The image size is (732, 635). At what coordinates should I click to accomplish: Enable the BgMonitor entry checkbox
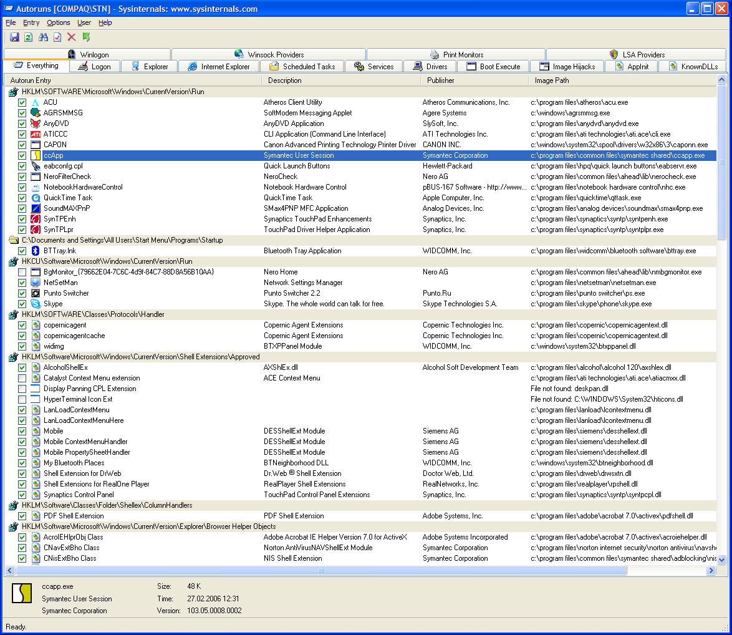click(22, 272)
